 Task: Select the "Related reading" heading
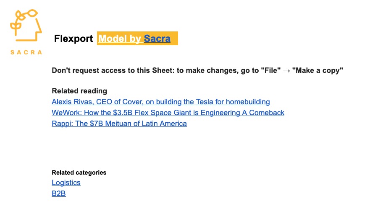click(79, 91)
